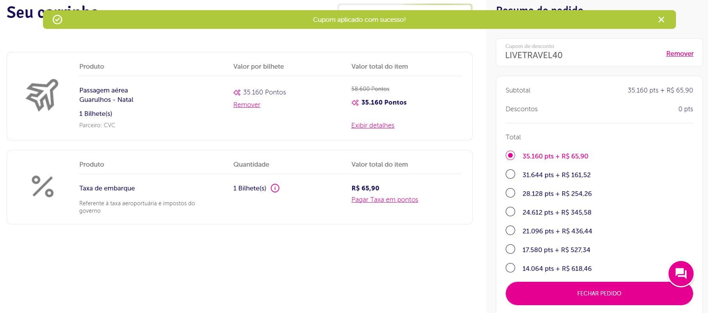Click points icon next to 35.160 Pontos per ticket
The image size is (708, 313).
tap(237, 92)
